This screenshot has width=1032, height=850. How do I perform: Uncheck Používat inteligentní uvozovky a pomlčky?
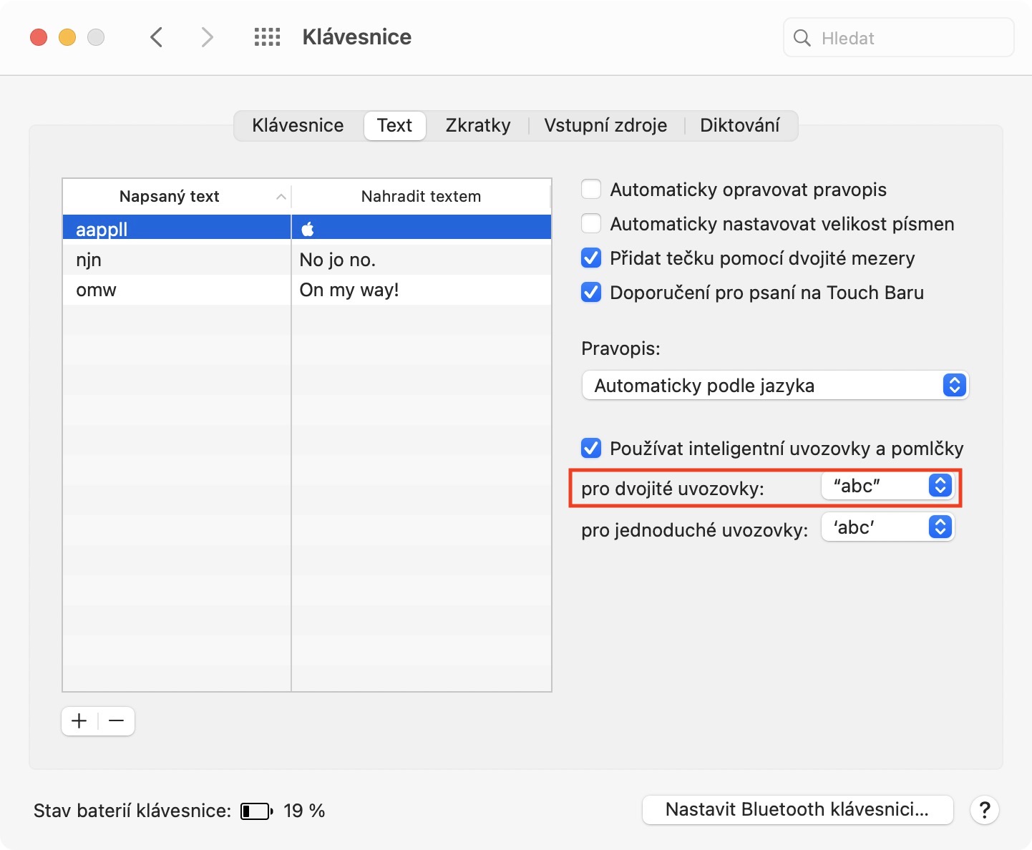pos(591,449)
